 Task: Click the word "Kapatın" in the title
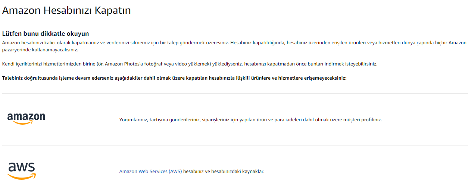112,10
